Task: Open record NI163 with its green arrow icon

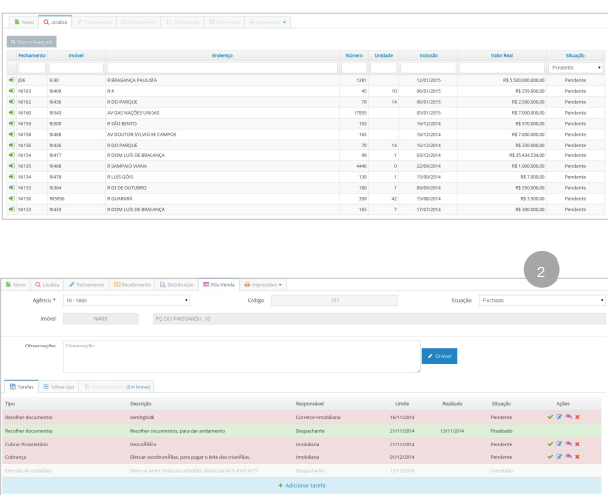Action: click(x=11, y=91)
